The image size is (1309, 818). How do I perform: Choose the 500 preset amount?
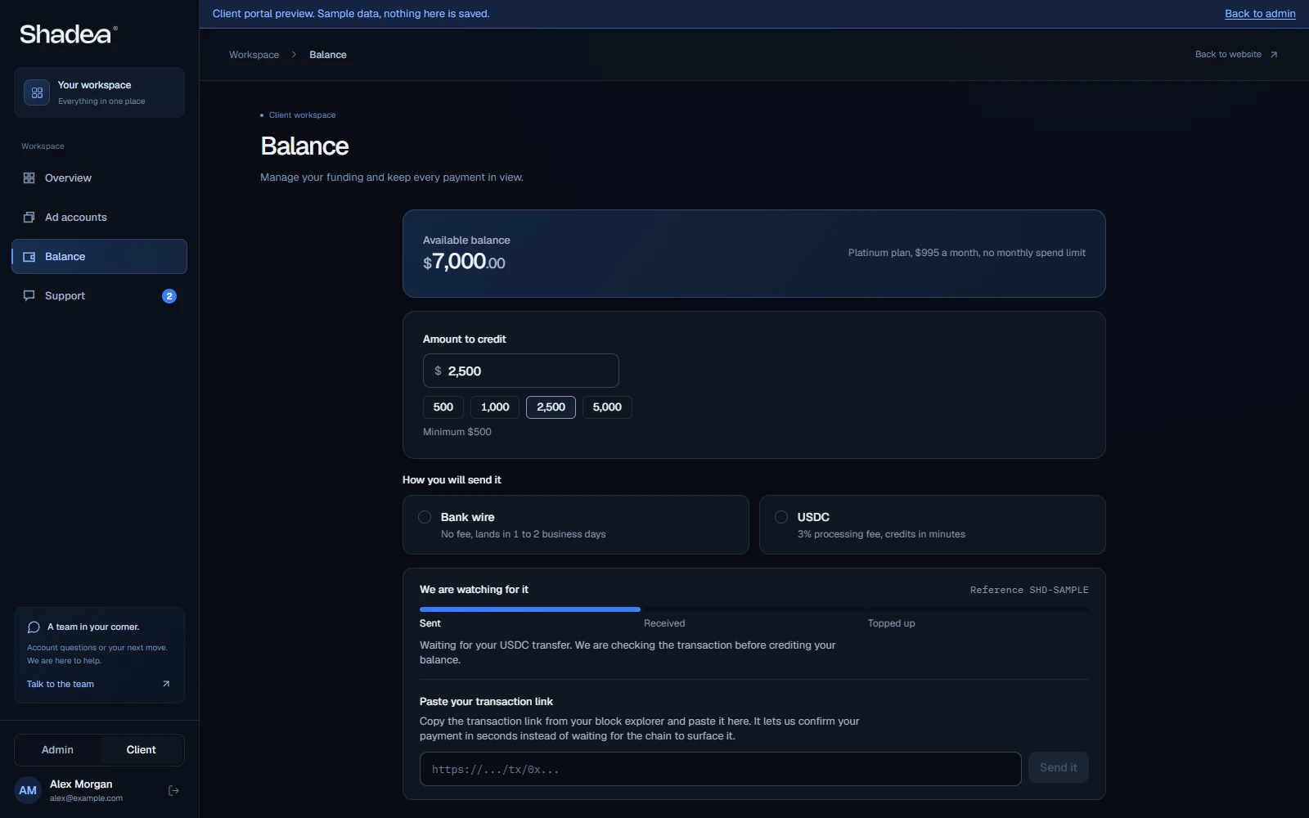(x=443, y=407)
